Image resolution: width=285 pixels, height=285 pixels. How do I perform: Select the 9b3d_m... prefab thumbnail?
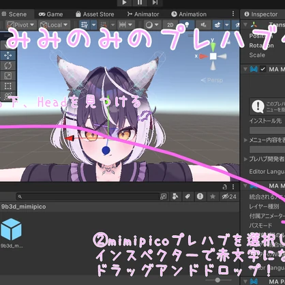pos(11,230)
